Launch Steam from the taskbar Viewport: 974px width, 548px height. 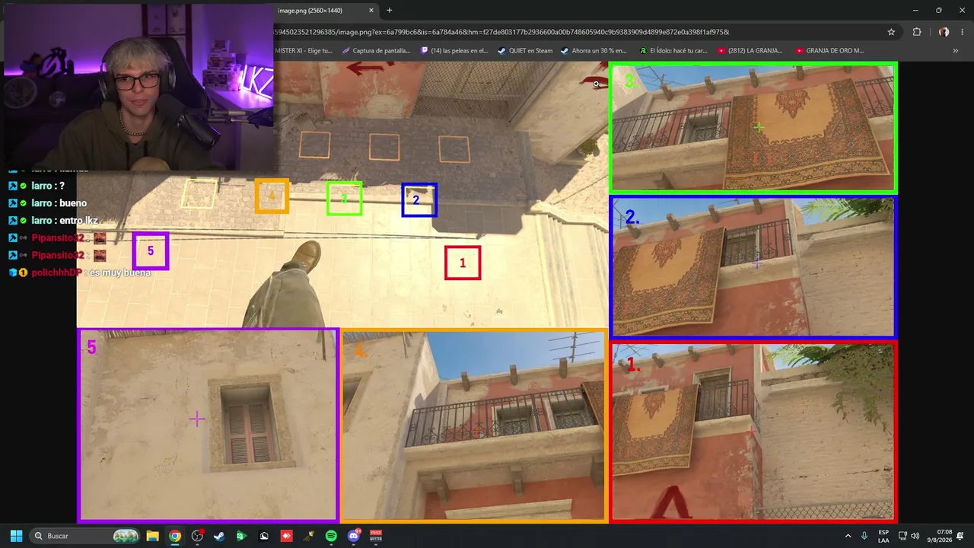[x=219, y=536]
